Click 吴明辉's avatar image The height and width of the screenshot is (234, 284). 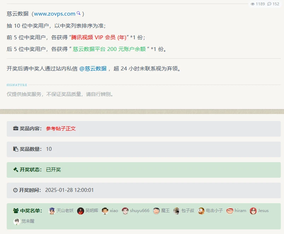[81, 211]
